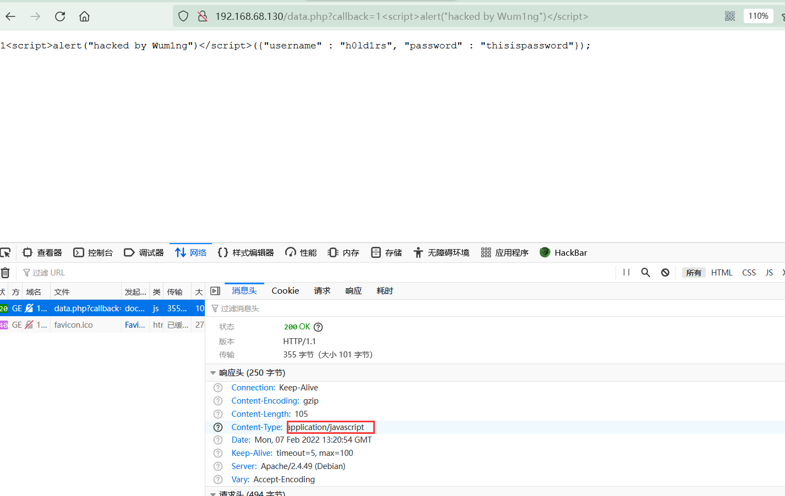The image size is (785, 496).
Task: Reset the 110% zoom level badge
Action: pos(758,16)
